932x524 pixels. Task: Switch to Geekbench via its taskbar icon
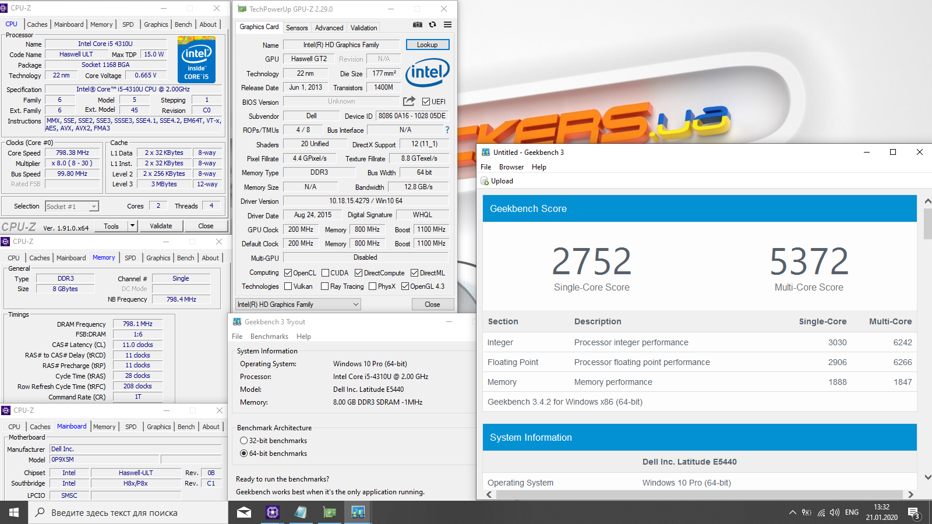point(358,512)
